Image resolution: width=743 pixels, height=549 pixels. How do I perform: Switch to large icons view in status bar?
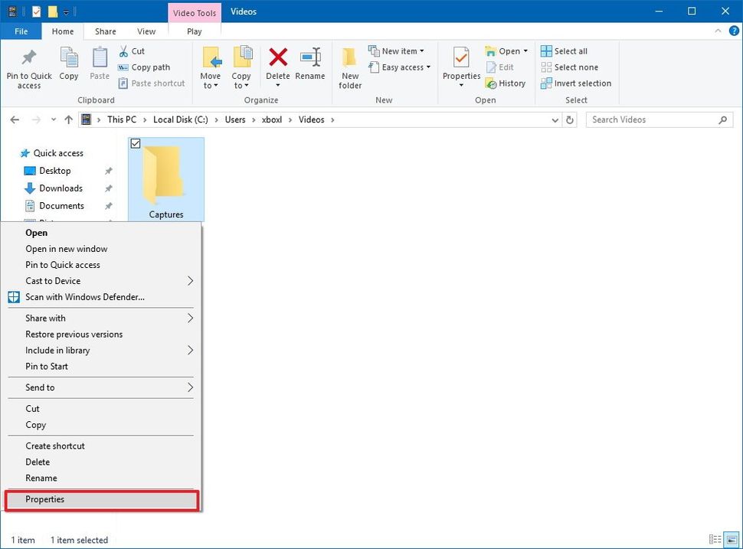coord(732,540)
